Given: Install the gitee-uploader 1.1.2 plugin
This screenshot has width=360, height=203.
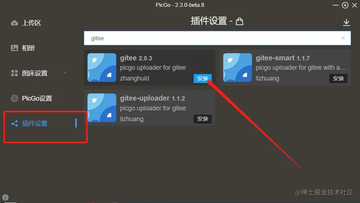Looking at the screenshot, I should click(x=202, y=119).
